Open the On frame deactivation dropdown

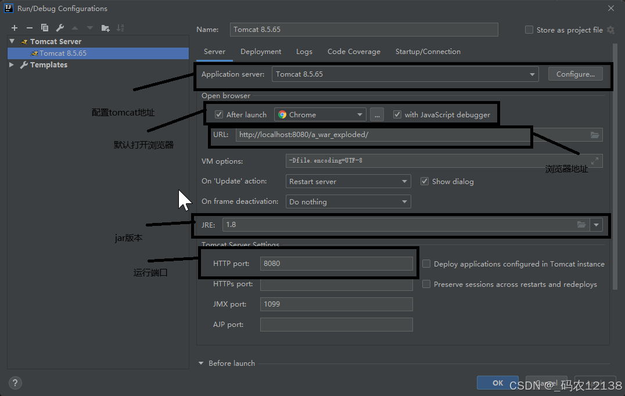point(348,201)
